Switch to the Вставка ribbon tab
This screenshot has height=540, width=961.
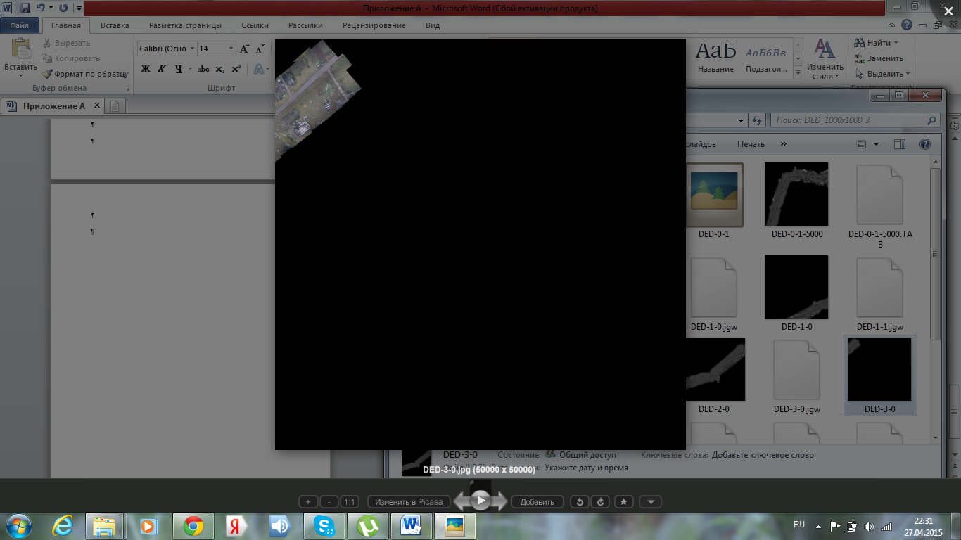coord(115,25)
